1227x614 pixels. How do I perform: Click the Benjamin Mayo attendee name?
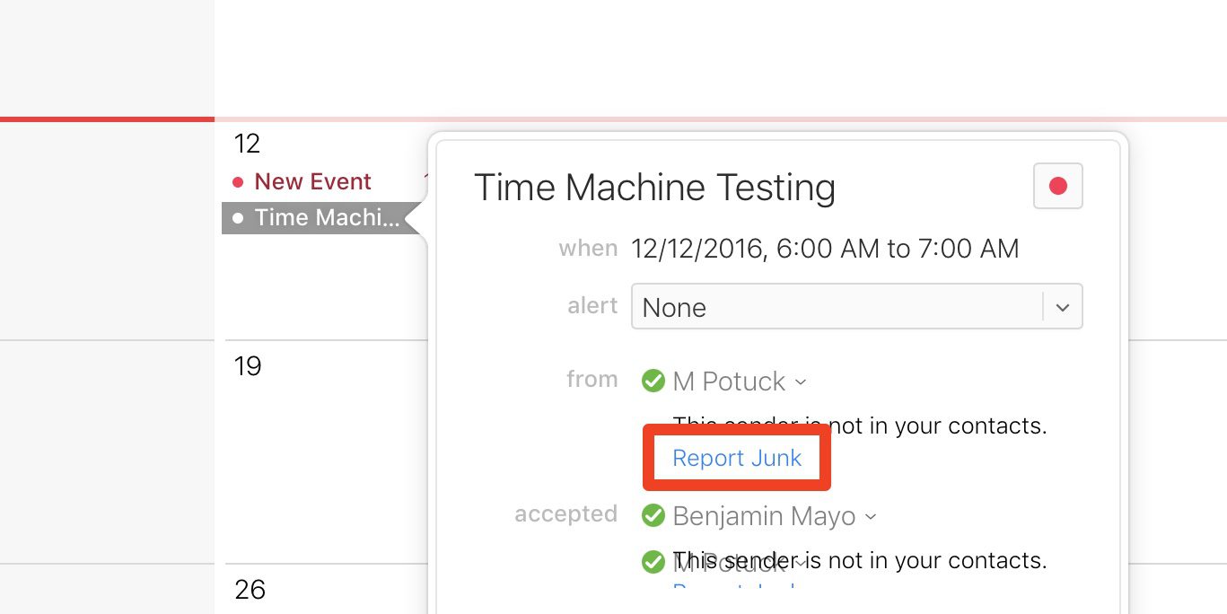(764, 516)
